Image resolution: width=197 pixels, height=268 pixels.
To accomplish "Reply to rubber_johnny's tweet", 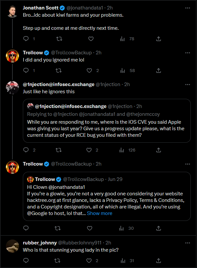I will pyautogui.click(x=26, y=261).
